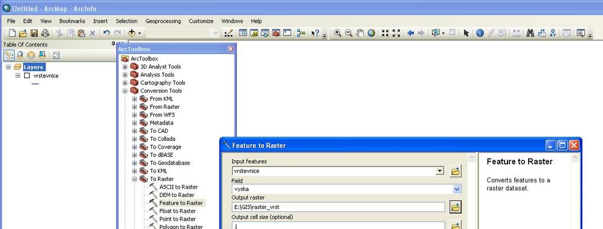
Task: Choose the Select Elements arrow tool
Action: [x=466, y=33]
